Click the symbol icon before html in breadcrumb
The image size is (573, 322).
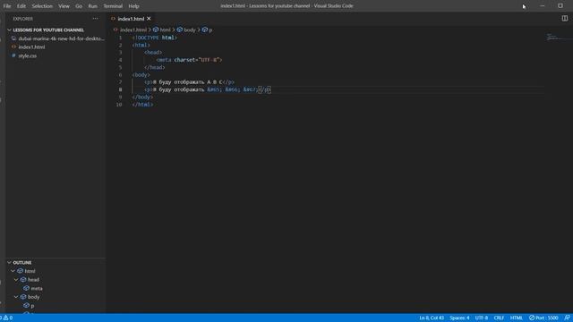click(x=156, y=30)
